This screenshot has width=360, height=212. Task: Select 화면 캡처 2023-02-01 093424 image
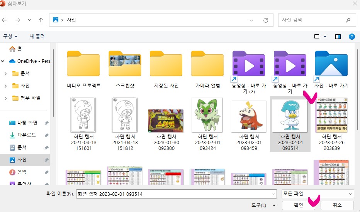[207, 124]
